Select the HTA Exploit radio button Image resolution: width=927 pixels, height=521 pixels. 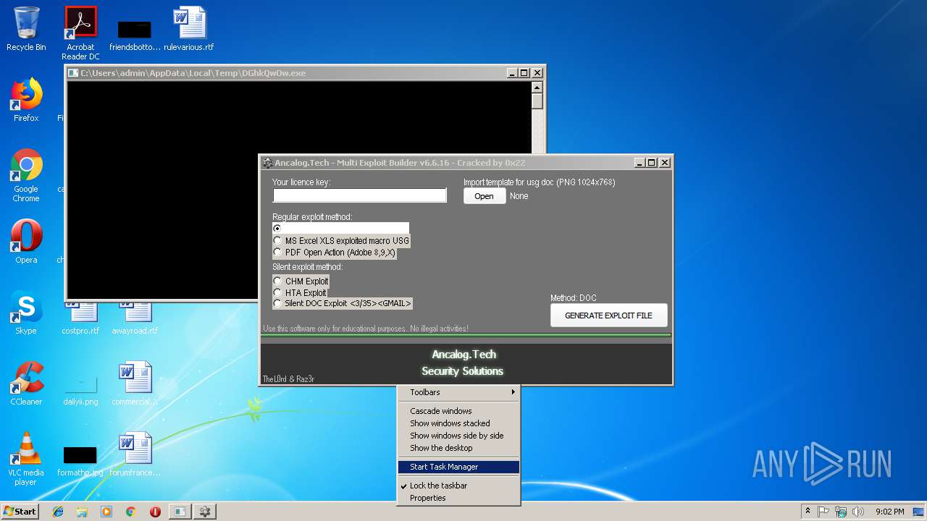click(277, 292)
